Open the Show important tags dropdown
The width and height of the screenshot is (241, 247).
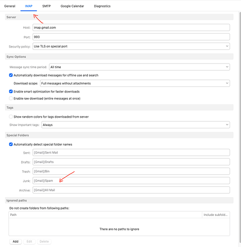(x=136, y=125)
